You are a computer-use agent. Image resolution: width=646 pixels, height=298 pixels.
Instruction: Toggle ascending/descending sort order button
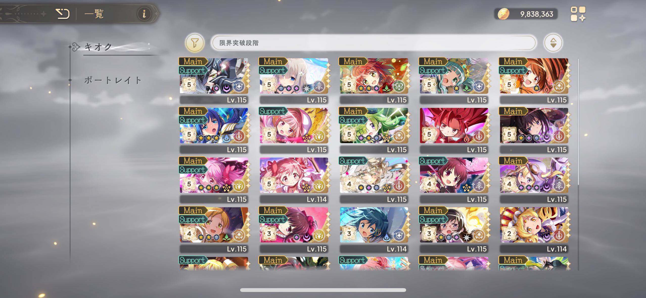point(553,43)
